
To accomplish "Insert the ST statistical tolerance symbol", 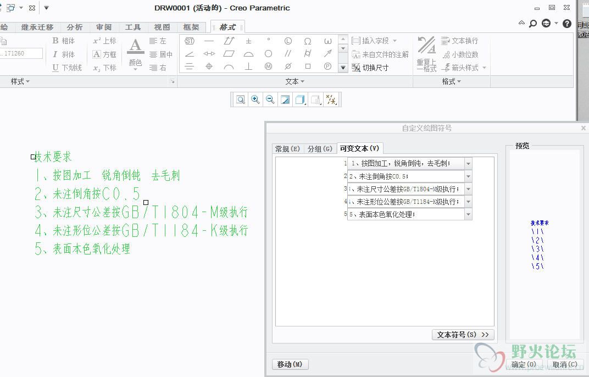I will pos(190,41).
